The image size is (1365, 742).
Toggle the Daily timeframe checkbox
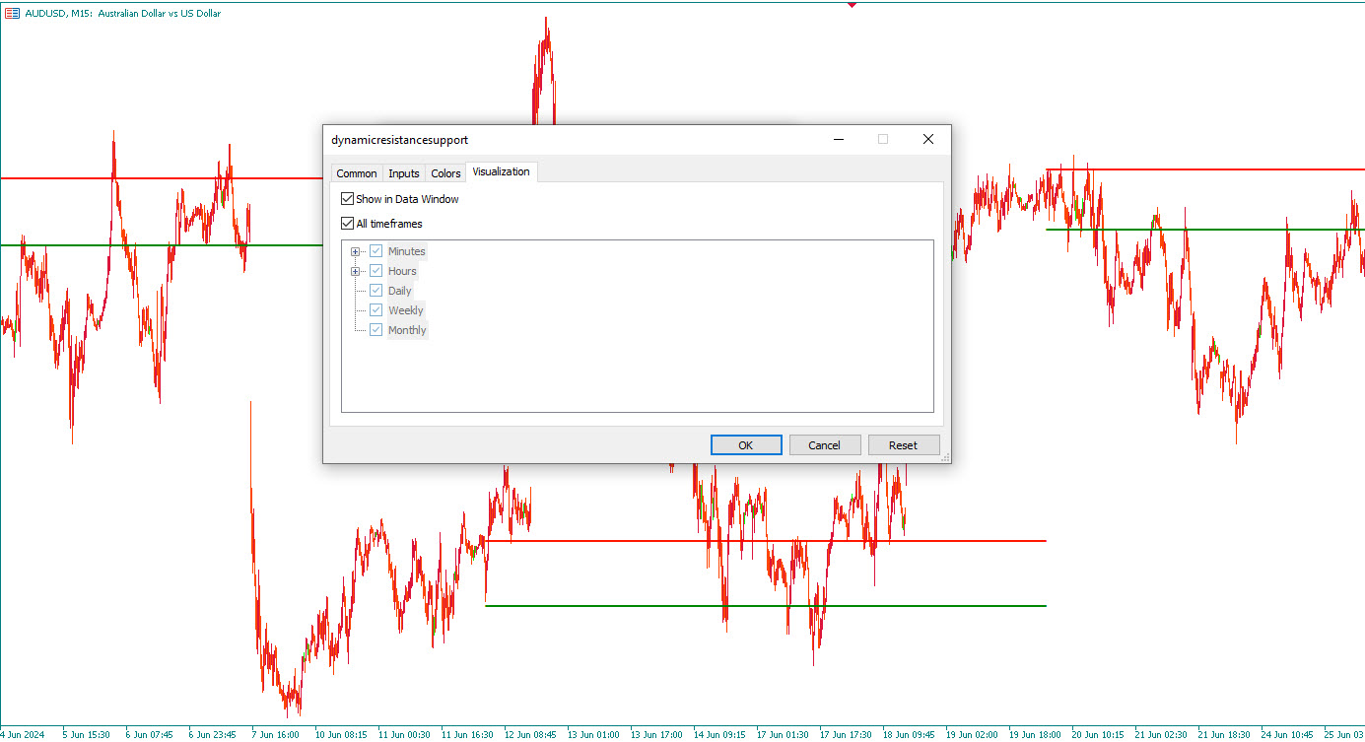(375, 291)
